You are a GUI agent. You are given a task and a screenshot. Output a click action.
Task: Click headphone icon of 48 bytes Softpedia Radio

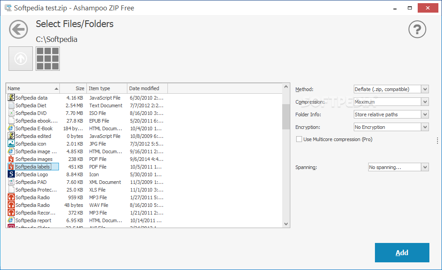(11, 205)
